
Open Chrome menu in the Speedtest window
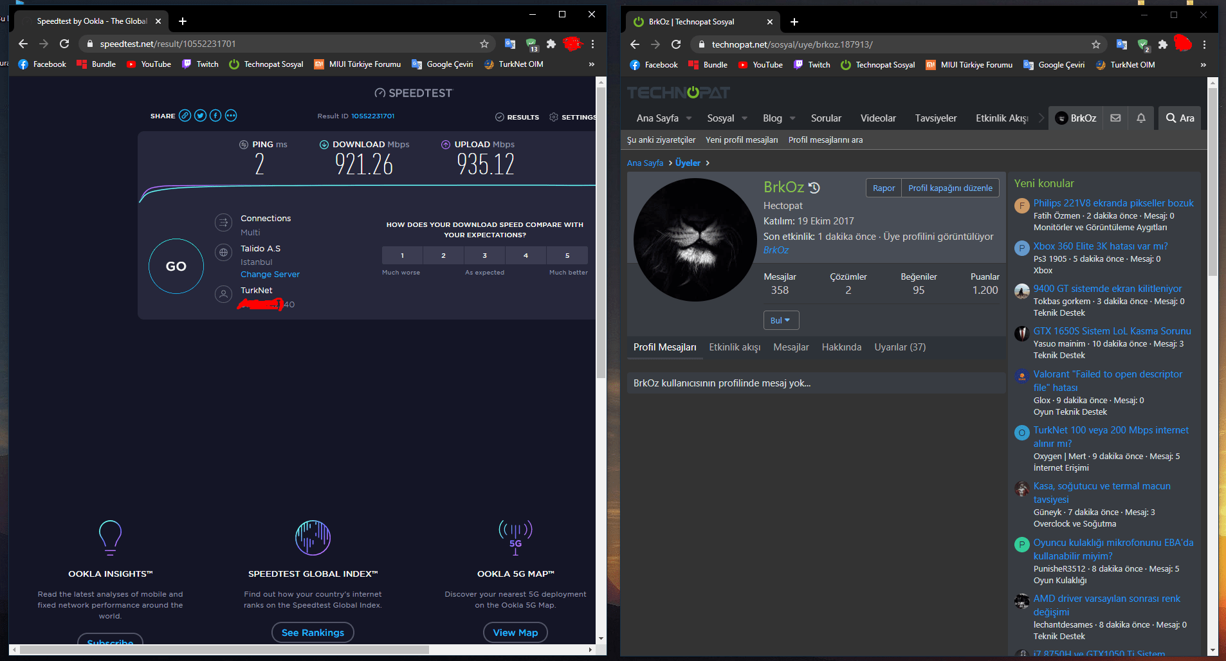pyautogui.click(x=592, y=44)
